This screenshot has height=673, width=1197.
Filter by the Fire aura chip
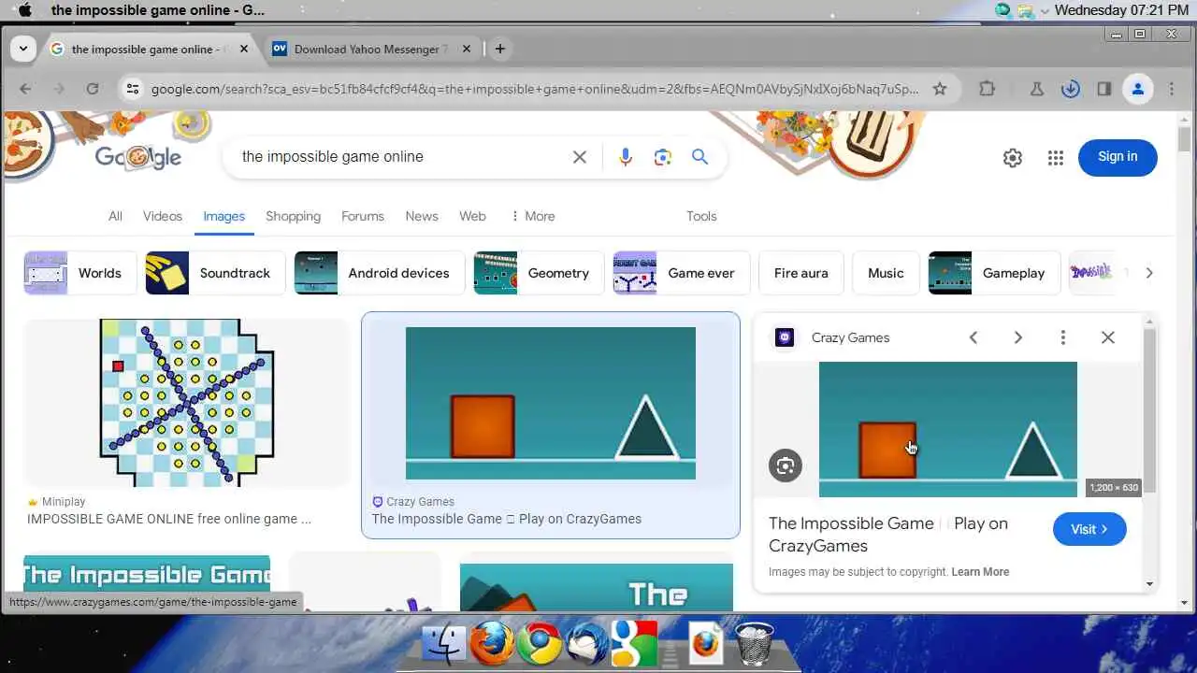800,273
